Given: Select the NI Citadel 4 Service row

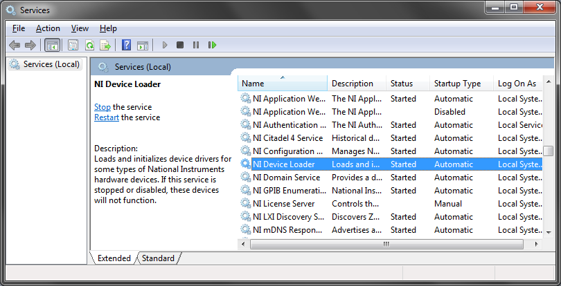Looking at the screenshot, I should pos(391,138).
